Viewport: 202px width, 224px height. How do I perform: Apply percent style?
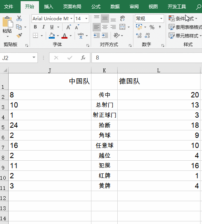(152, 27)
